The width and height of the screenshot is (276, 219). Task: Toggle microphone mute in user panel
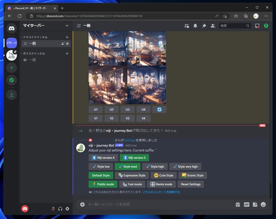point(53,208)
